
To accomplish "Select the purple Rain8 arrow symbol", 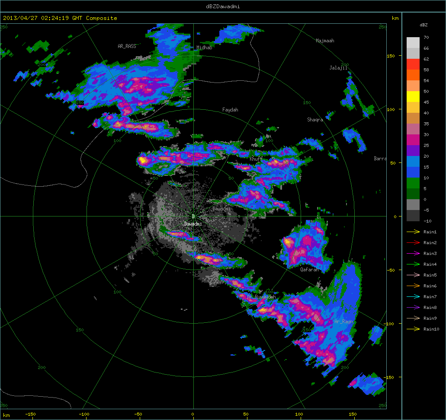I will pos(413,308).
